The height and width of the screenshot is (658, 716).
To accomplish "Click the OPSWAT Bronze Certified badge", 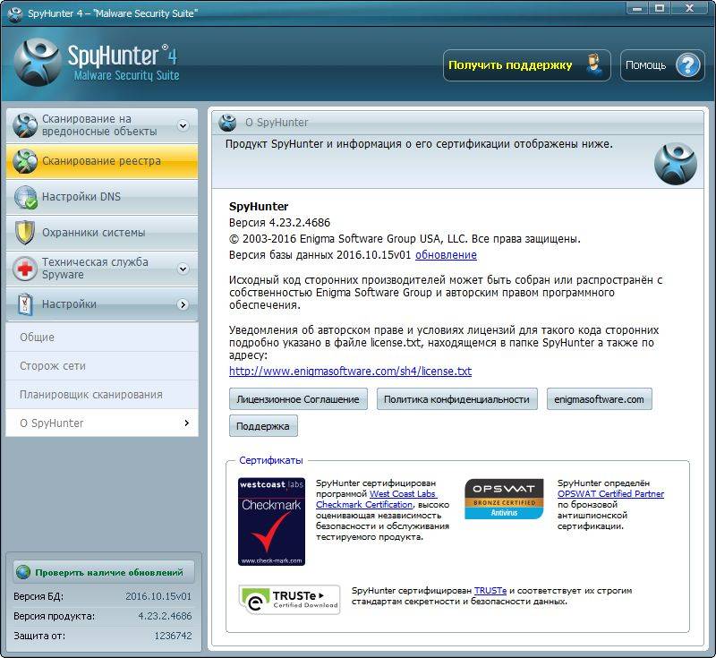I will (x=504, y=499).
